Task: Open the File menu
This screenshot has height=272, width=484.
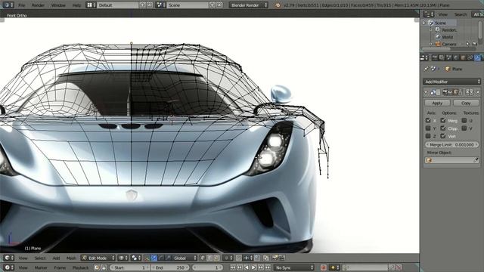Action: pyautogui.click(x=21, y=5)
